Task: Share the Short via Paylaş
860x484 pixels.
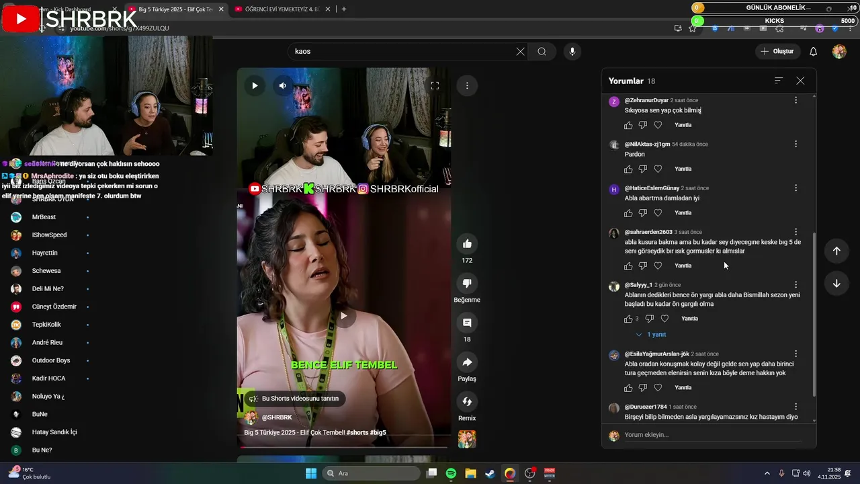Action: [x=467, y=362]
